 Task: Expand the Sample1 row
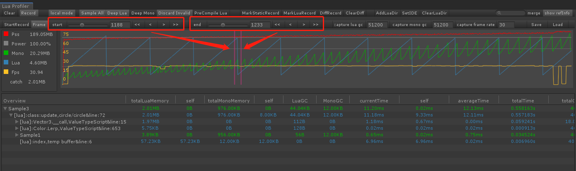pos(17,135)
